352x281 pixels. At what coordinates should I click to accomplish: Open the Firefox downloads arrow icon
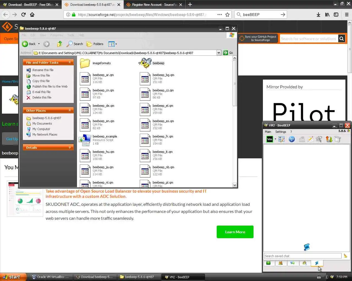[318, 15]
